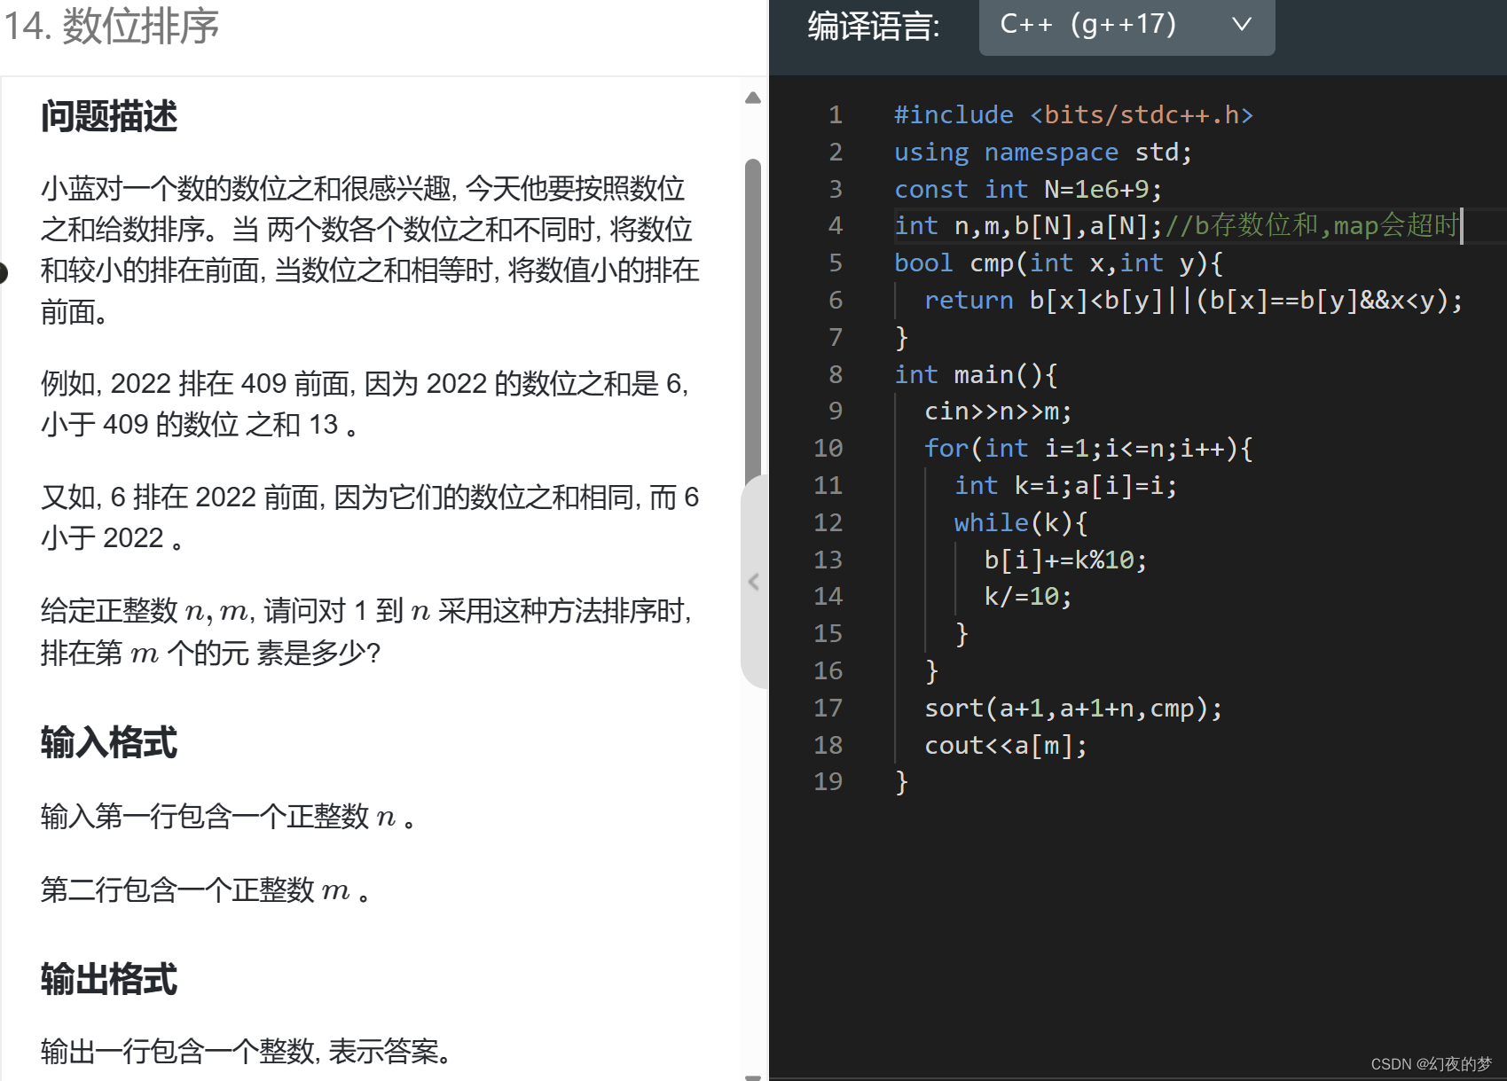1507x1081 pixels.
Task: Click the '输出格式' heading
Action: 109,980
